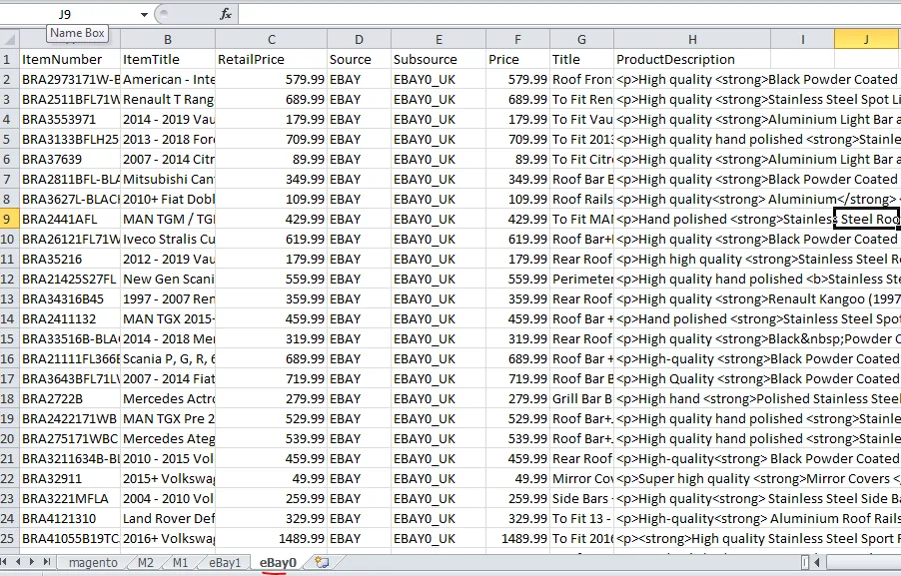Go to last sheet navigation arrow

point(47,562)
